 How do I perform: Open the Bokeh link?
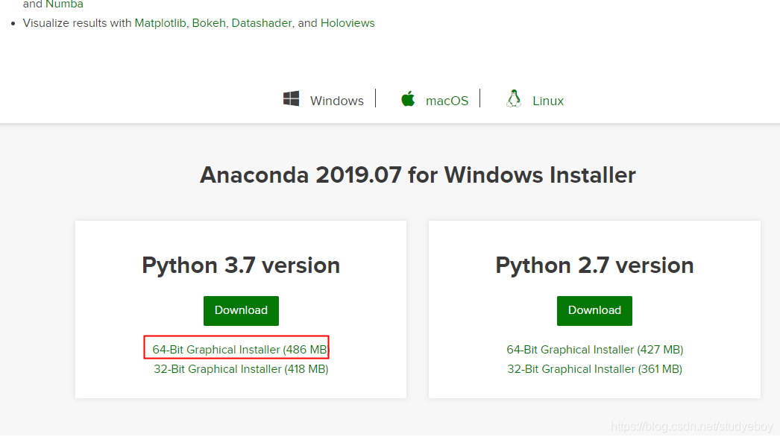pyautogui.click(x=209, y=23)
